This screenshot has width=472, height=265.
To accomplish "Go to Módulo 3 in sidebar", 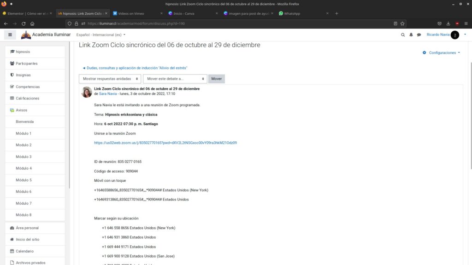I will pyautogui.click(x=35, y=156).
